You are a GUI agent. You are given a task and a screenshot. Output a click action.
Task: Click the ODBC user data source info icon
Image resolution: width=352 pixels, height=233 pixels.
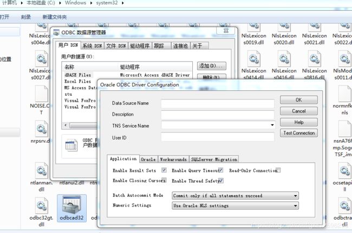71,145
